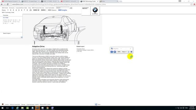Screen dimensions: 196x110
Task: Click the browser address bar
Action: [x=100, y=4]
